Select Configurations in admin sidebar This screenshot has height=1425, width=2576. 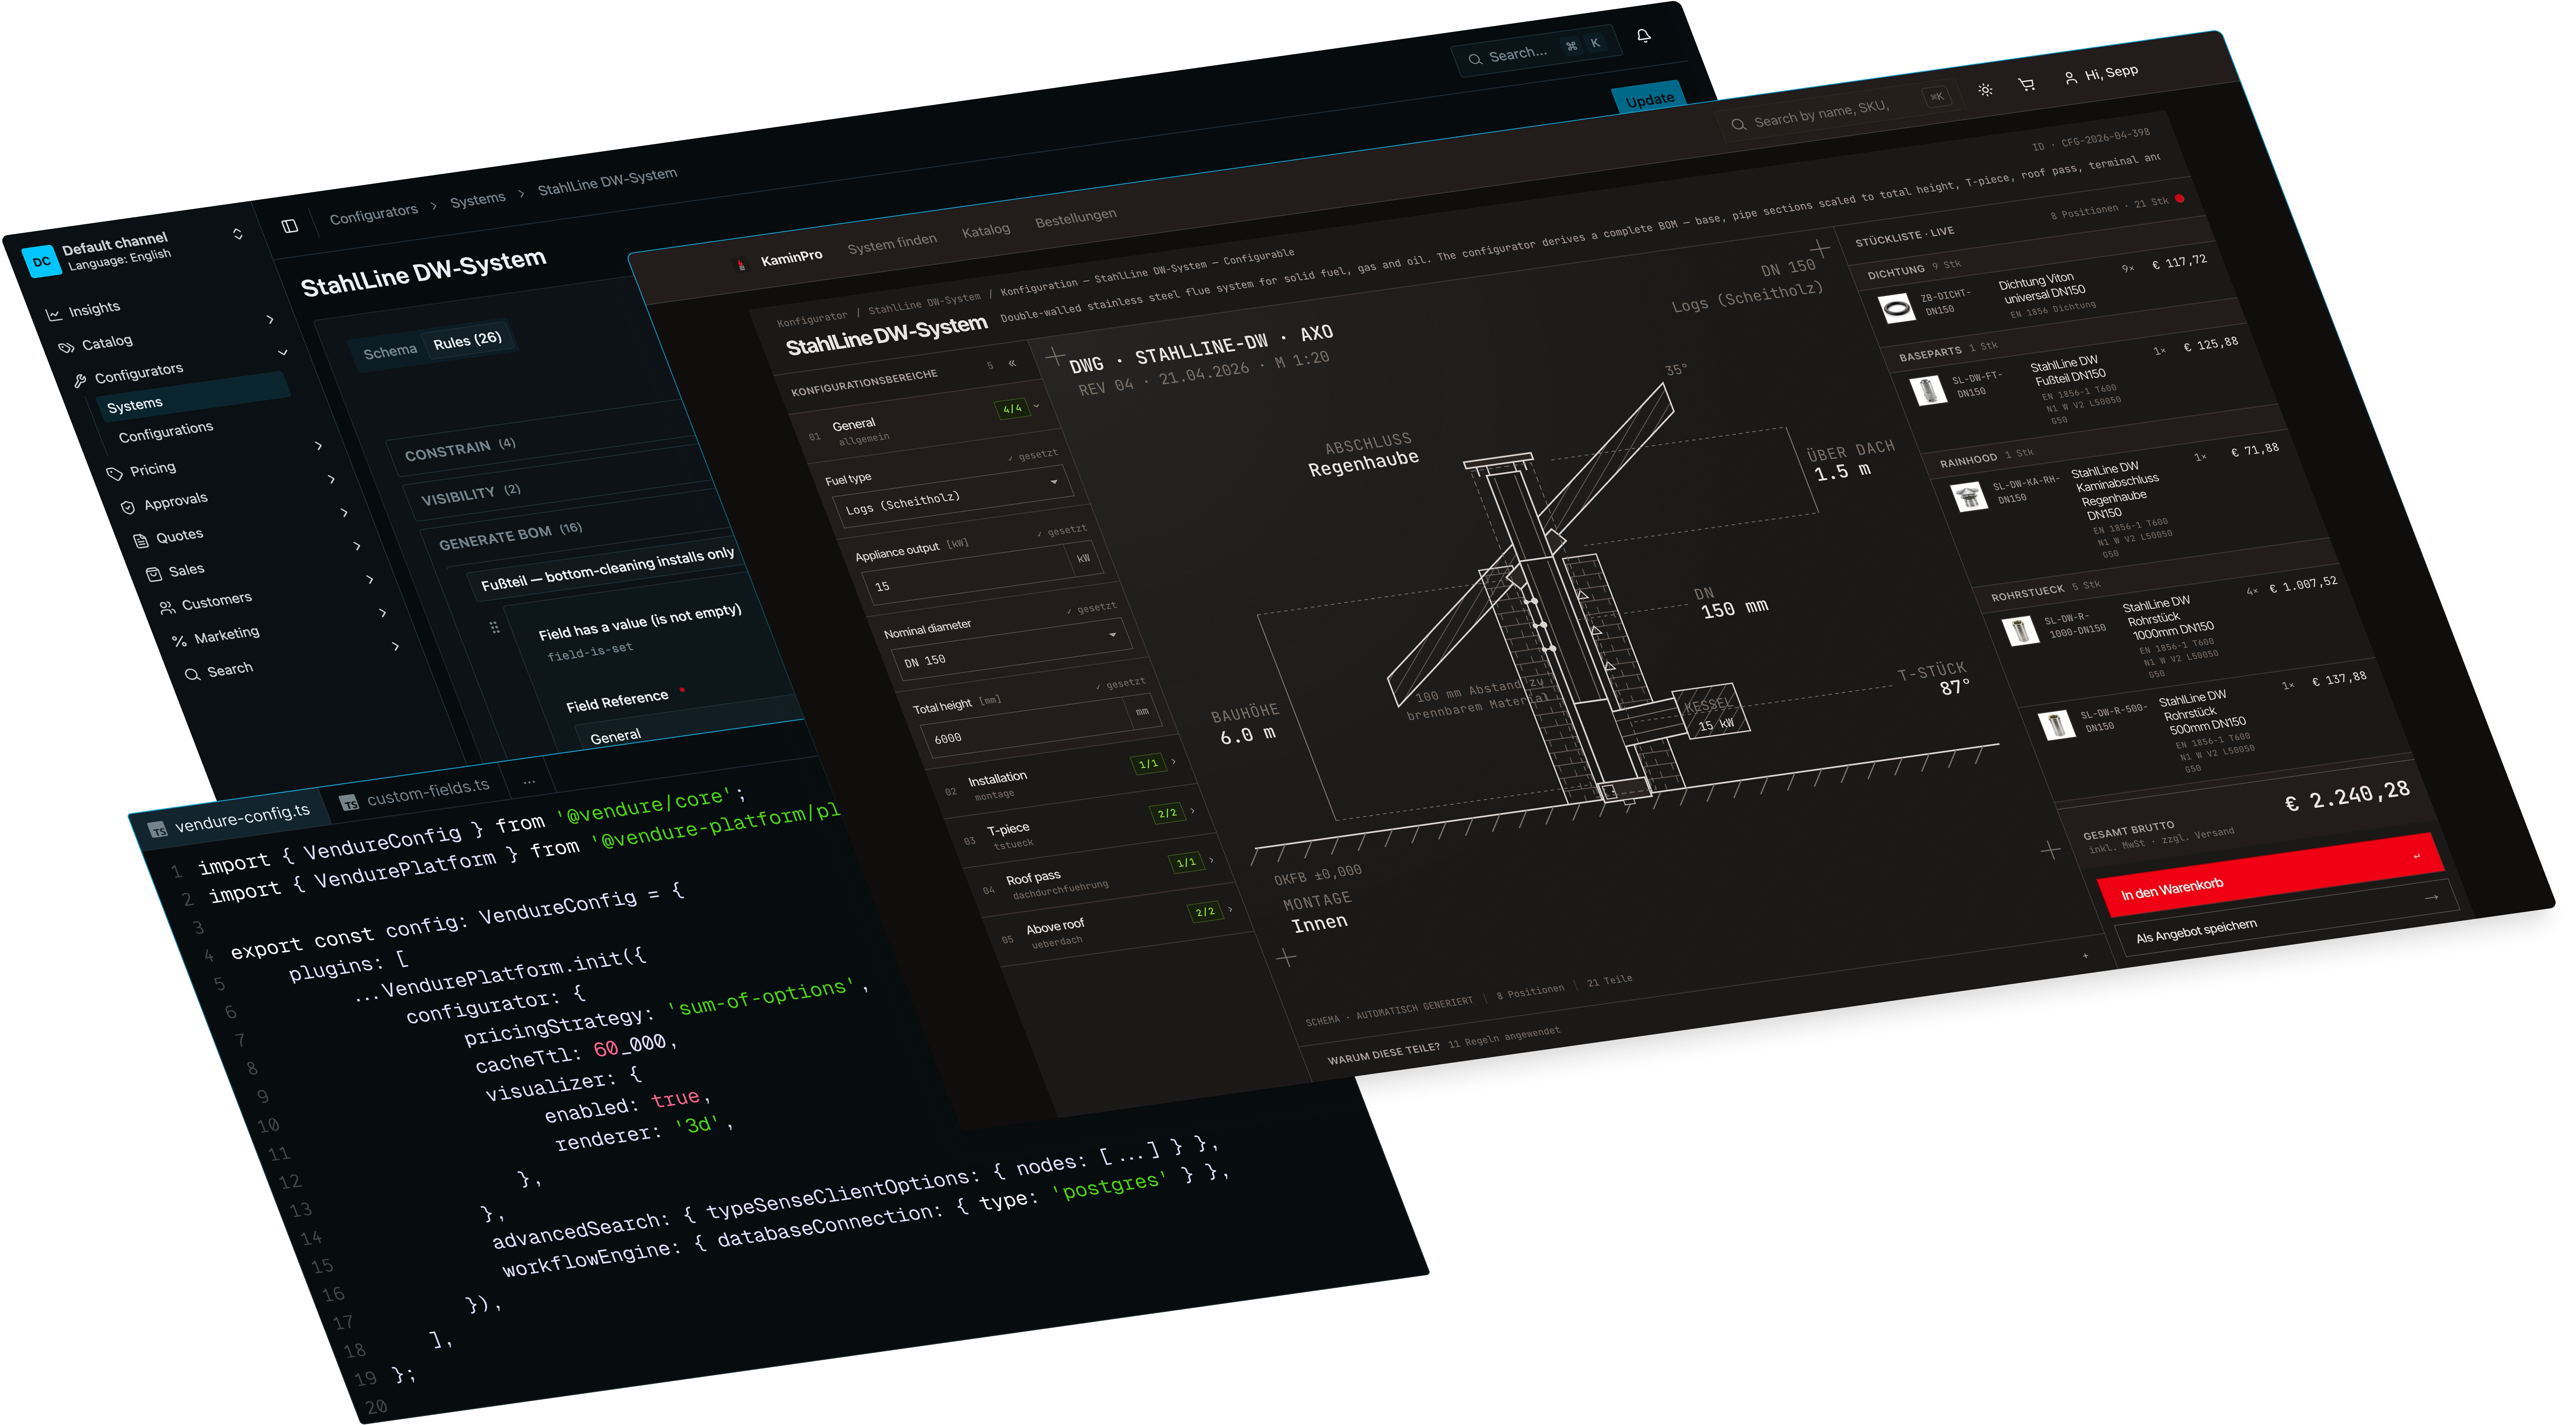(166, 432)
